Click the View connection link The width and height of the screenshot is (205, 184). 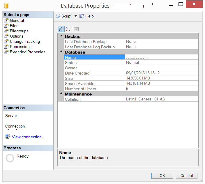pos(27,137)
